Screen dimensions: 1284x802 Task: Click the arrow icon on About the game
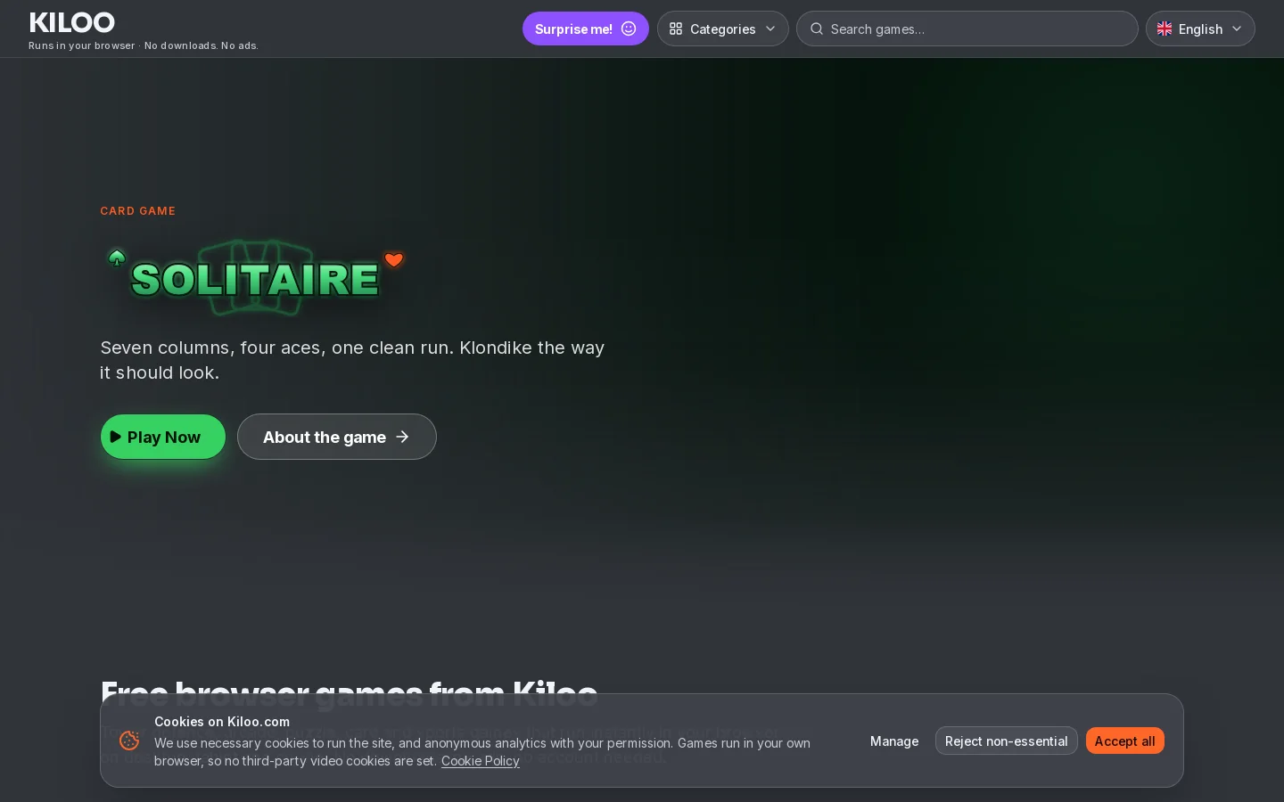pos(402,437)
